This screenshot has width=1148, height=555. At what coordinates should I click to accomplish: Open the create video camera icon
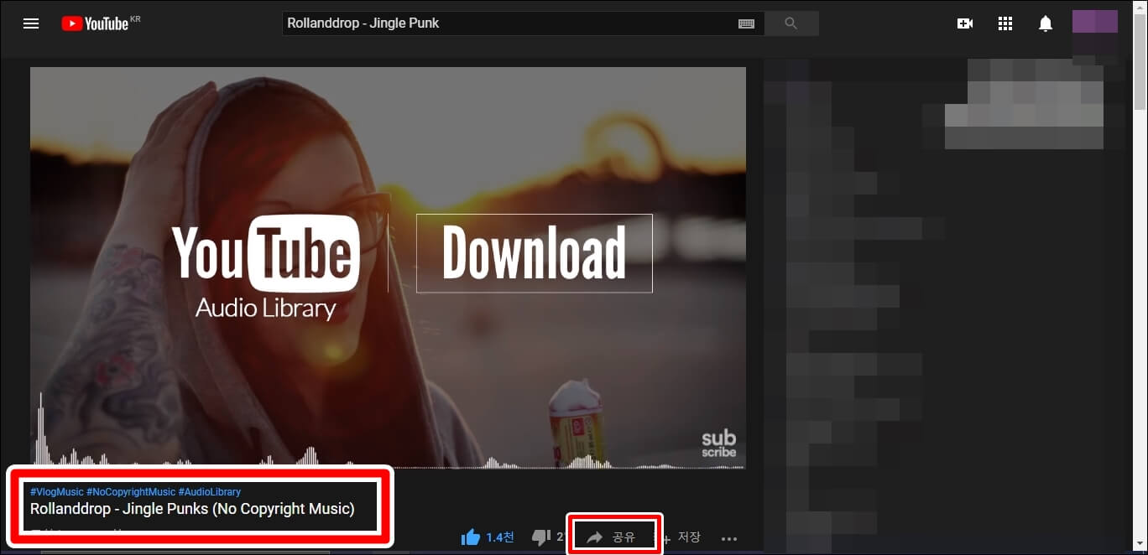tap(965, 23)
